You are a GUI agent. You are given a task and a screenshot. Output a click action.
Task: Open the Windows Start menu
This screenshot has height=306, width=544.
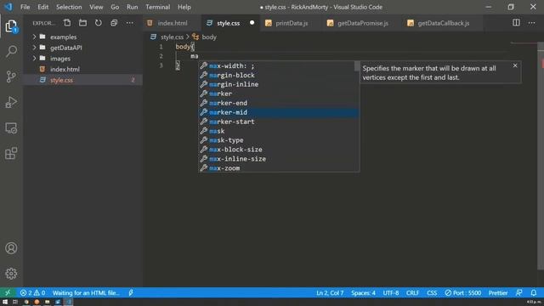(5, 303)
